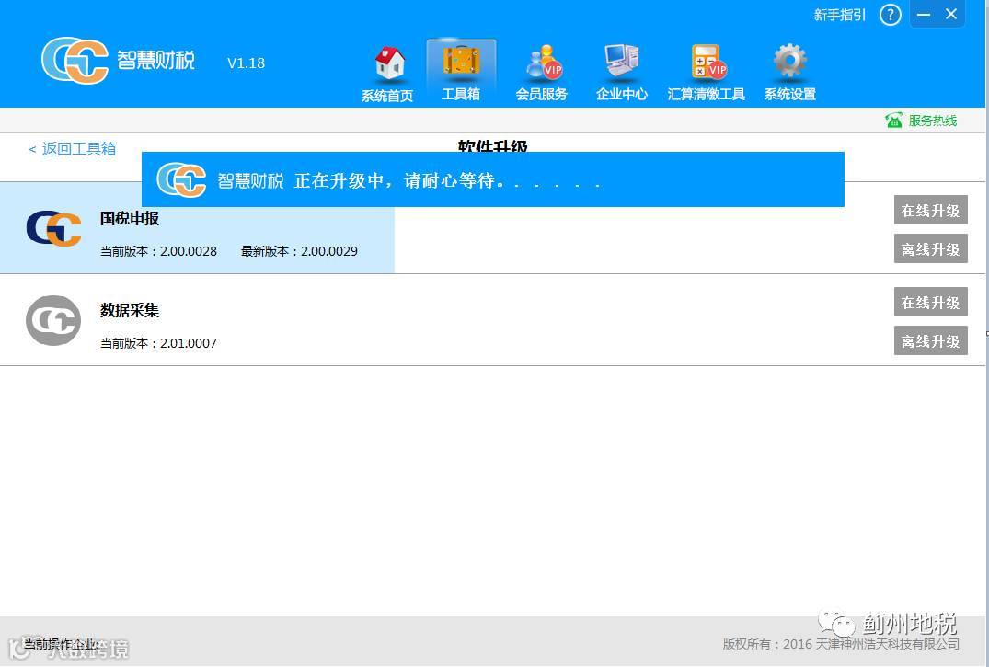The width and height of the screenshot is (989, 667).
Task: Click 当前版本：2.00.0028 text
Action: (x=158, y=251)
